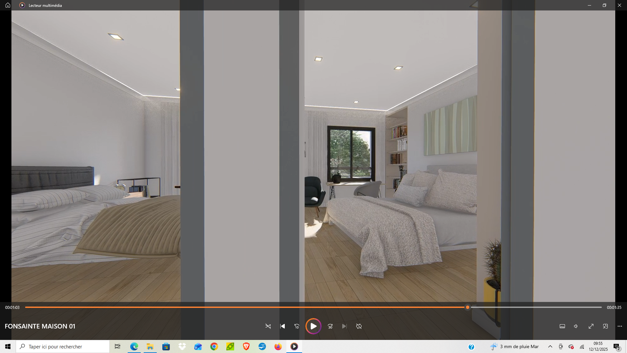
Task: Click the seek bar position handle
Action: (x=468, y=307)
